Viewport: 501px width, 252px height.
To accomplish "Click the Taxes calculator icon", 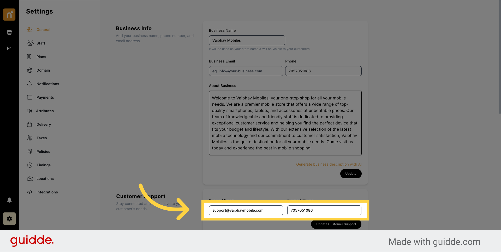I will click(30, 138).
